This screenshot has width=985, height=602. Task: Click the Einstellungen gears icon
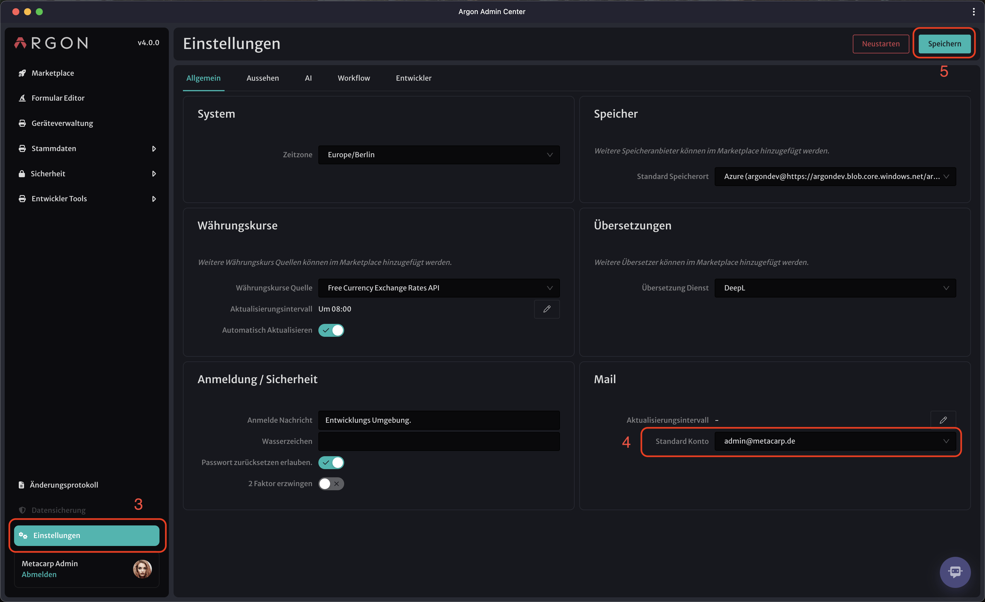[x=23, y=535]
